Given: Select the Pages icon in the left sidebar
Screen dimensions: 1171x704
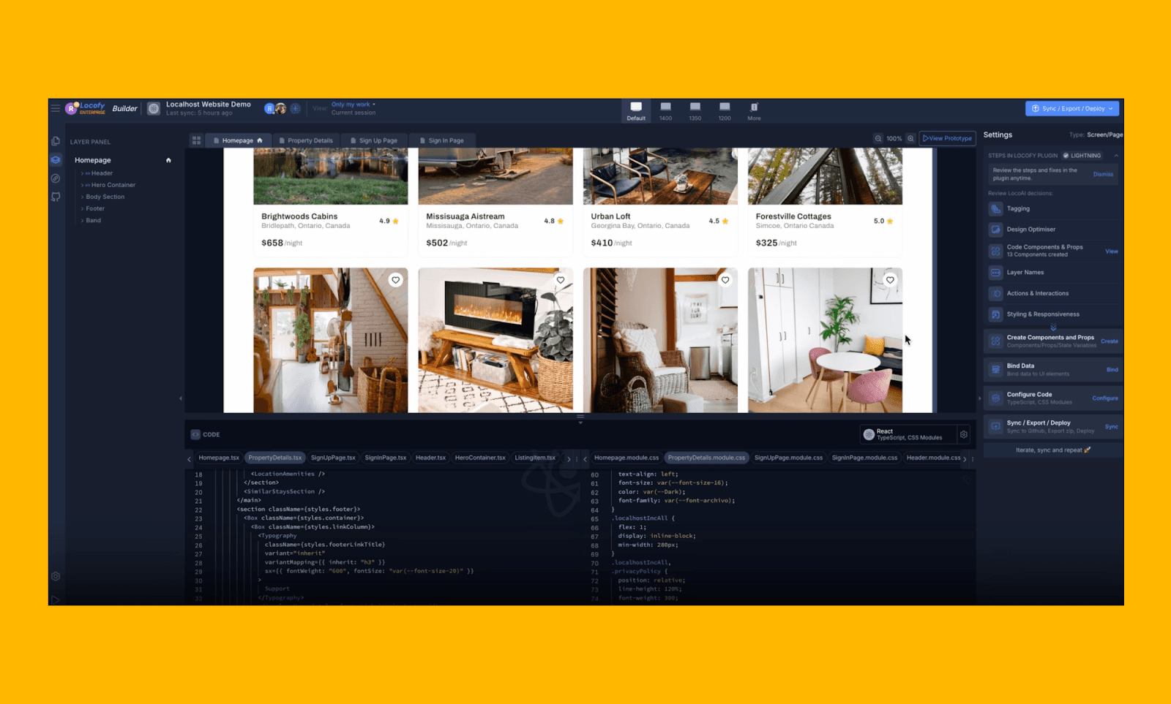Looking at the screenshot, I should click(56, 141).
